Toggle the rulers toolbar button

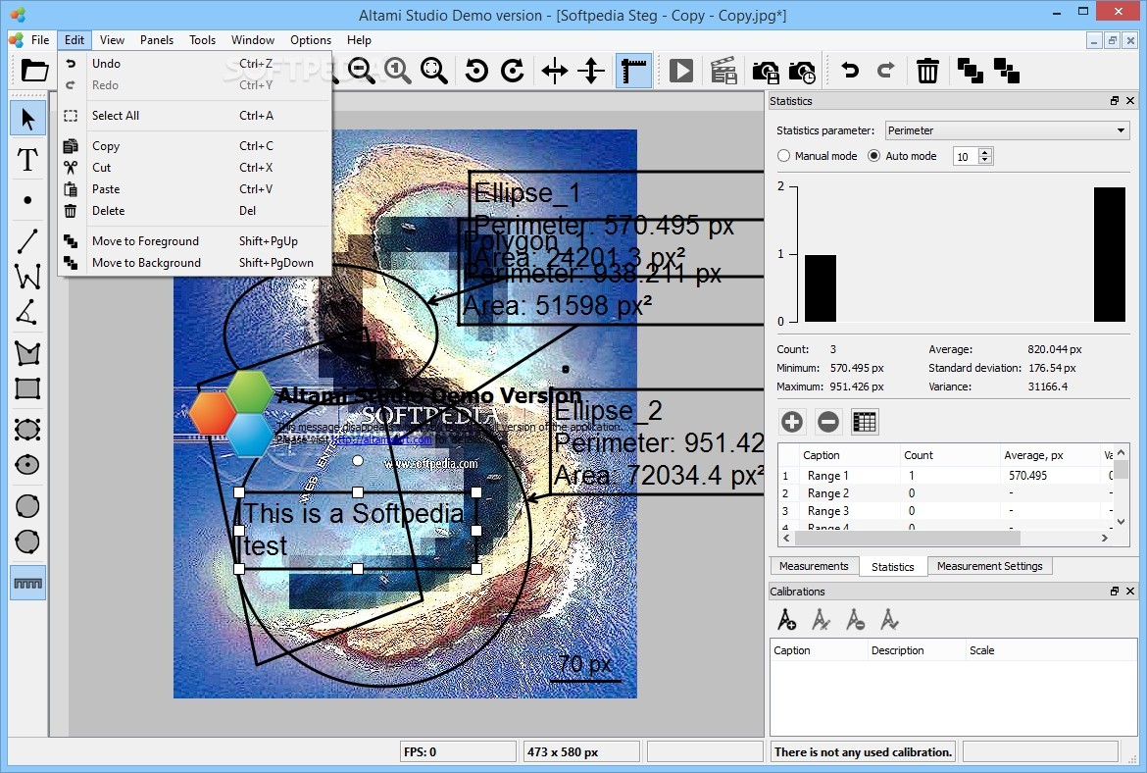click(633, 71)
